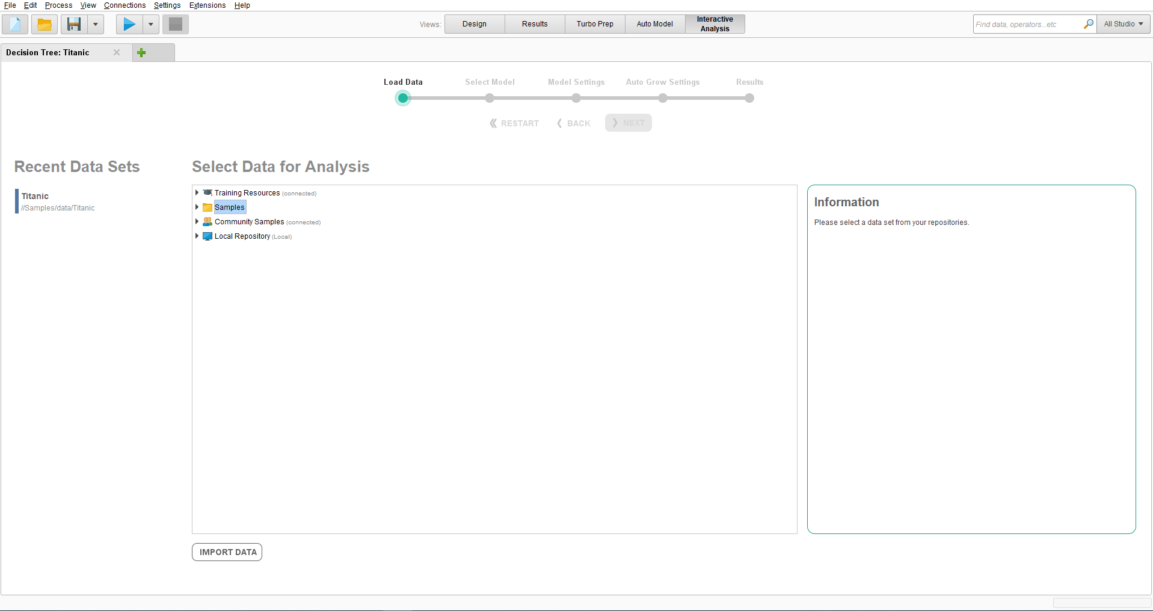Click the green plus new tab icon
Image resolution: width=1153 pixels, height=611 pixels.
[141, 53]
